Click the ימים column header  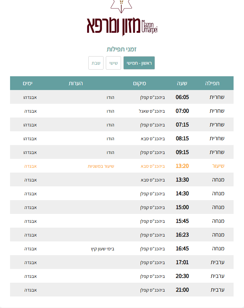click(27, 83)
